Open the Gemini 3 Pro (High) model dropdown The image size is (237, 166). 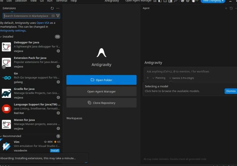[x=181, y=78]
